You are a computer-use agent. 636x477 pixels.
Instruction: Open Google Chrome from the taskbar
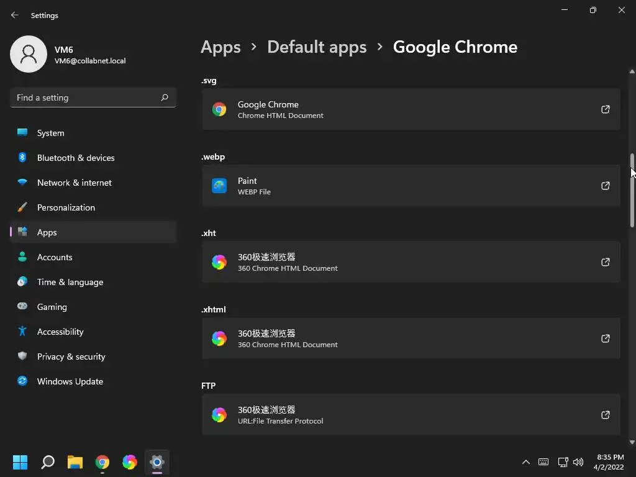[x=102, y=462]
